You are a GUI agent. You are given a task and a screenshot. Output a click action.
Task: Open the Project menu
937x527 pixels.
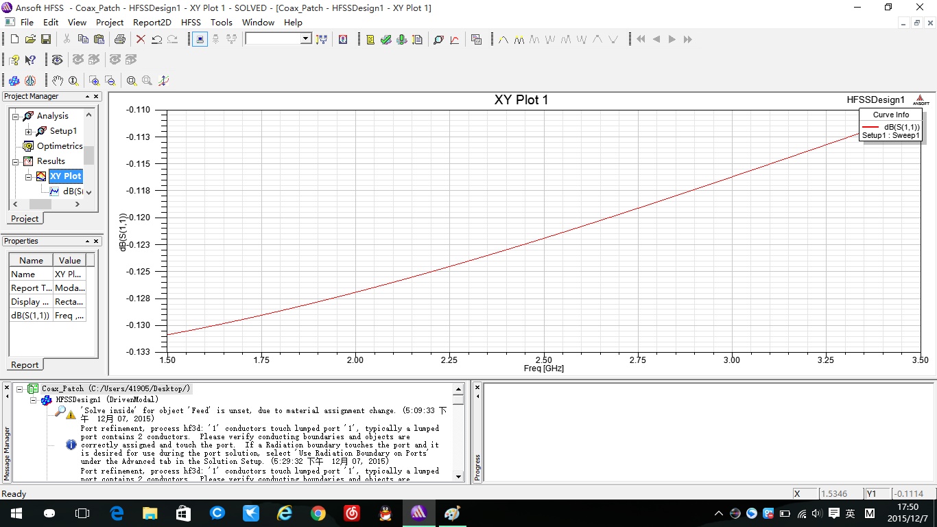pos(110,23)
